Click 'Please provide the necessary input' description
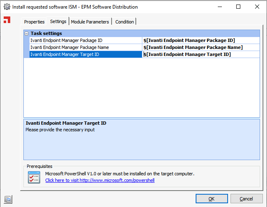Screen dimensions: 267x207 [60, 130]
